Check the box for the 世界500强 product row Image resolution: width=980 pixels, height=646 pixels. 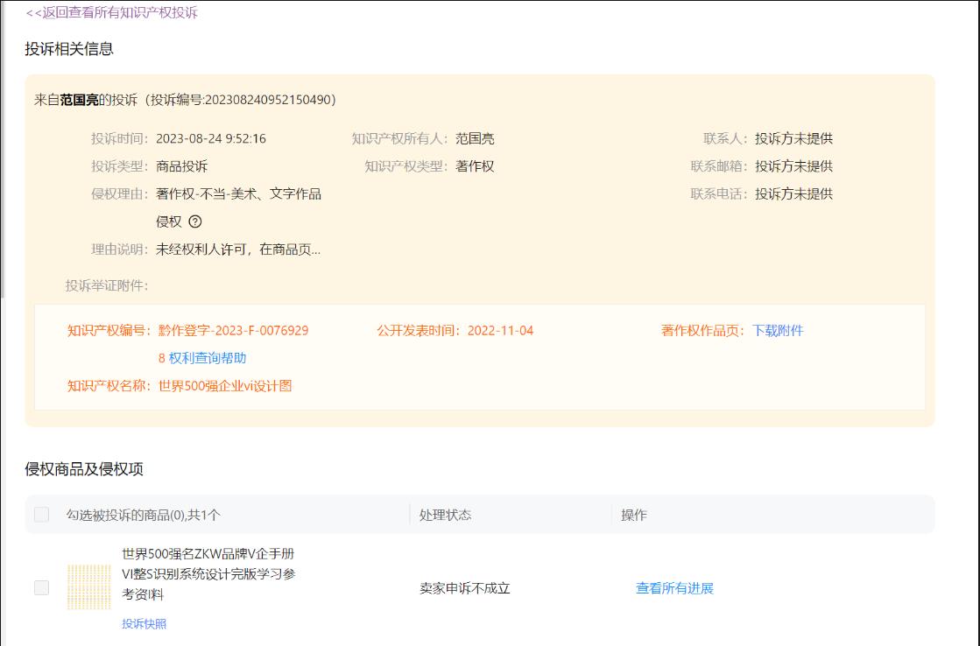[x=41, y=588]
